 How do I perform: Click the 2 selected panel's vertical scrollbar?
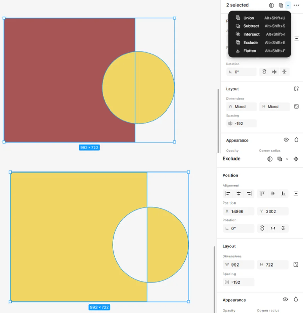pyautogui.click(x=218, y=121)
